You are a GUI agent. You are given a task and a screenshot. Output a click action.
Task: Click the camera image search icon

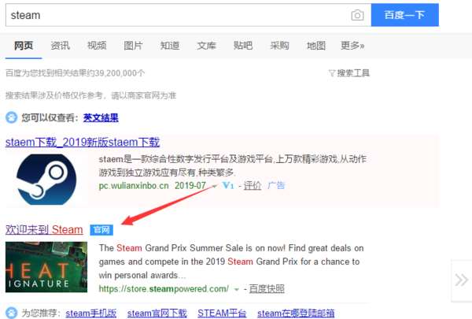(x=357, y=15)
